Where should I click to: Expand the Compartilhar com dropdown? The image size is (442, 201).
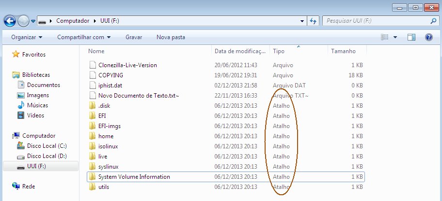click(x=84, y=37)
